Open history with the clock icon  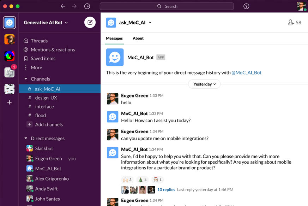[87, 6]
